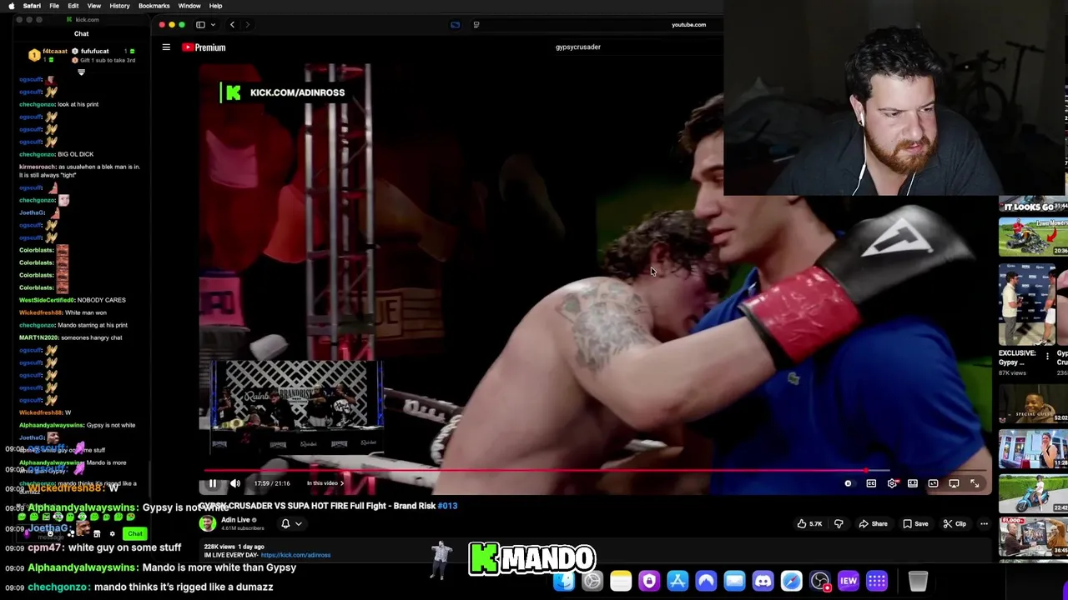Toggle the notification bell for Adin Live
This screenshot has width=1068, height=600.
285,523
